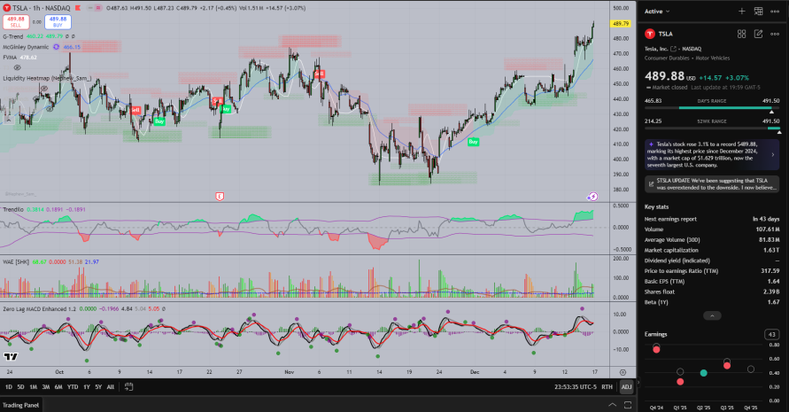Switch to the 5D time range
The width and height of the screenshot is (789, 412).
[20, 387]
